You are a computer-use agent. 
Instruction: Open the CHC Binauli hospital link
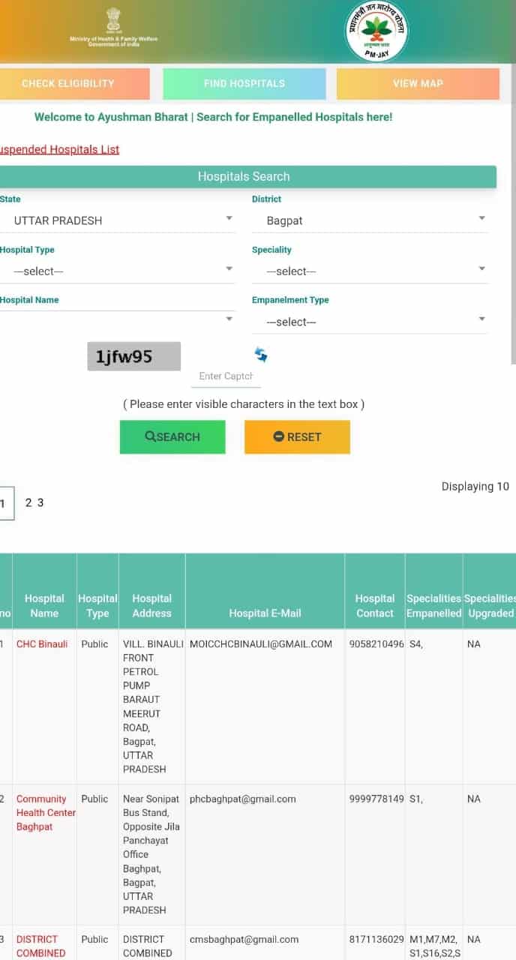[42, 644]
